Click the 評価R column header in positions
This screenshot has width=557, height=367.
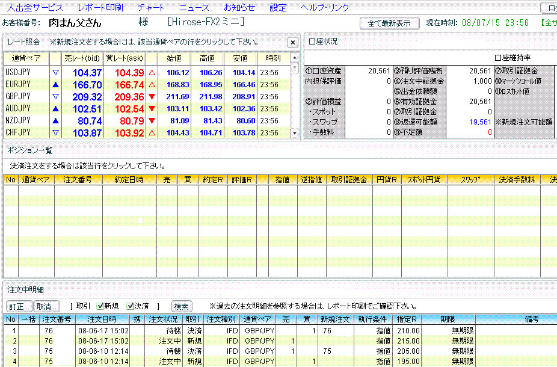(x=242, y=180)
